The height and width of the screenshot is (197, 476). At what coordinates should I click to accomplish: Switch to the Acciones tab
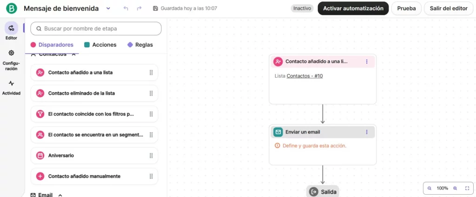click(100, 45)
